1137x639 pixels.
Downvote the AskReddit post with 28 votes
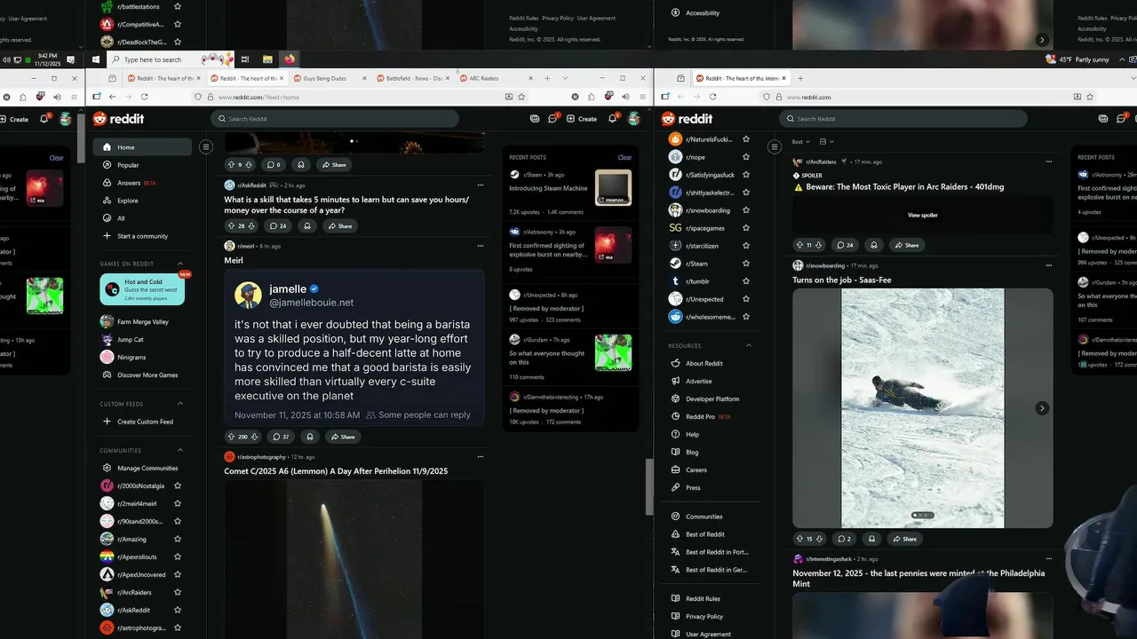tap(251, 226)
